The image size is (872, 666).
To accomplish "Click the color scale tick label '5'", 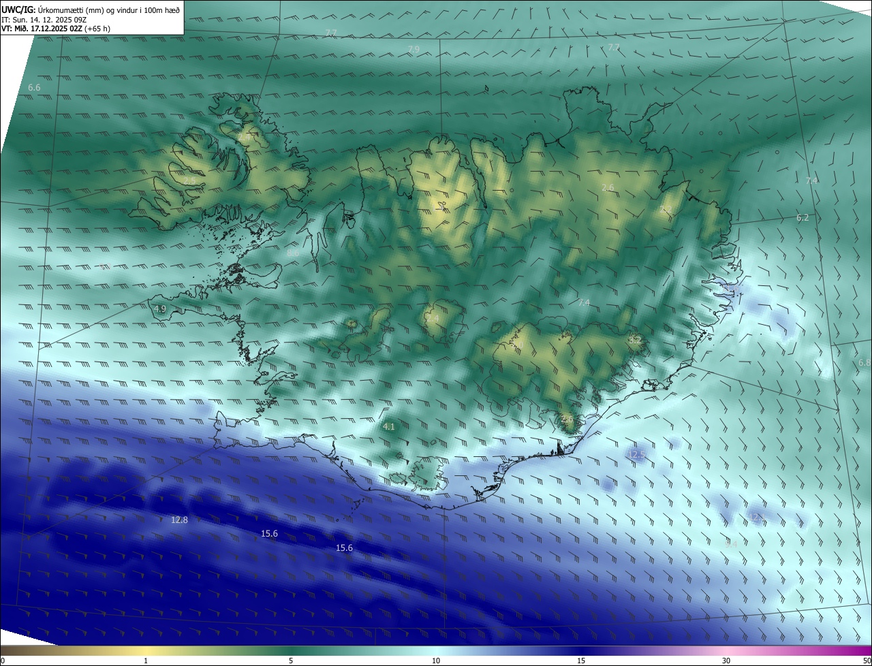I will pos(291,661).
